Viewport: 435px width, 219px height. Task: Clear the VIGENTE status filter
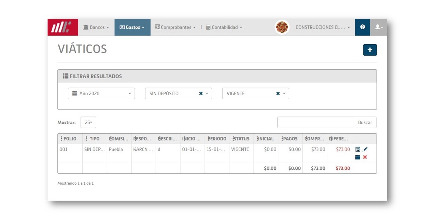278,94
